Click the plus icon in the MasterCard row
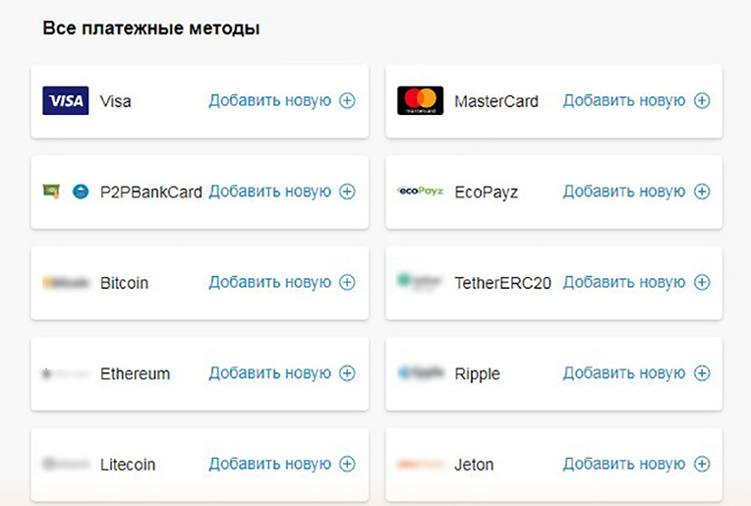The width and height of the screenshot is (751, 506). (x=702, y=100)
